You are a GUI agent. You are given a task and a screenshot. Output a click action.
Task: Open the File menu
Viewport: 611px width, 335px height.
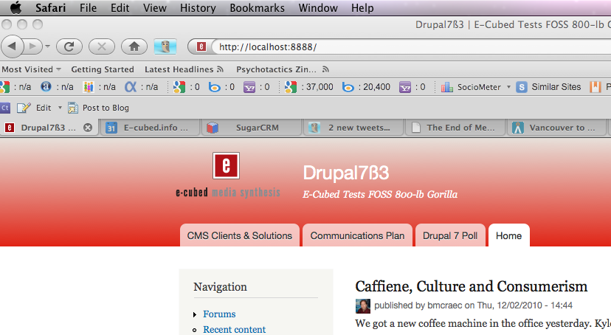pyautogui.click(x=88, y=8)
